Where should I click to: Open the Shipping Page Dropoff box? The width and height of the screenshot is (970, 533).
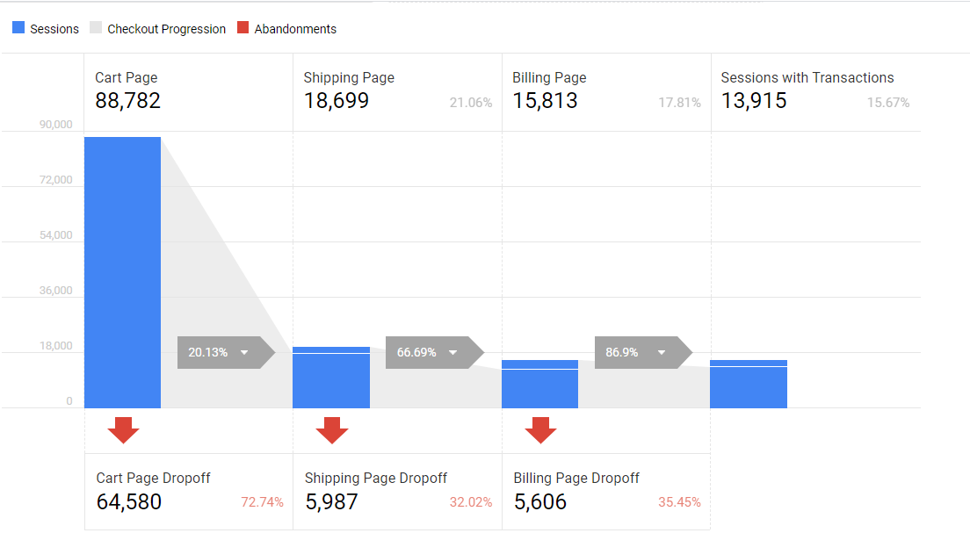[397, 492]
